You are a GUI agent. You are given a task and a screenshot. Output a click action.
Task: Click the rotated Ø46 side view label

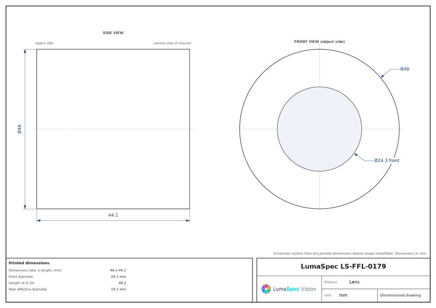[x=19, y=129]
